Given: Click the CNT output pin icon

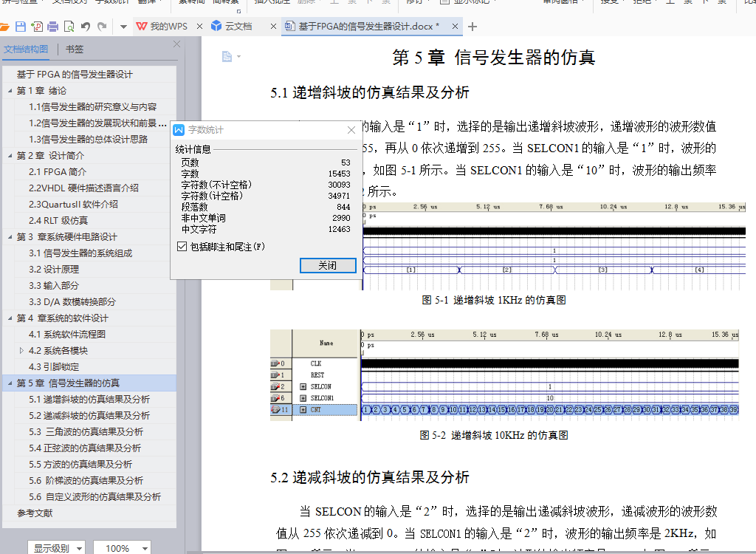Looking at the screenshot, I should coord(276,410).
